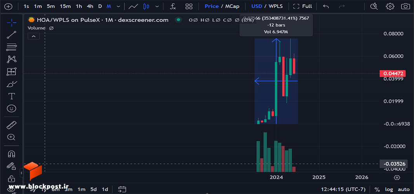Set the date range to 3m
Viewport: 414px width, 194px height.
pyautogui.click(x=68, y=189)
